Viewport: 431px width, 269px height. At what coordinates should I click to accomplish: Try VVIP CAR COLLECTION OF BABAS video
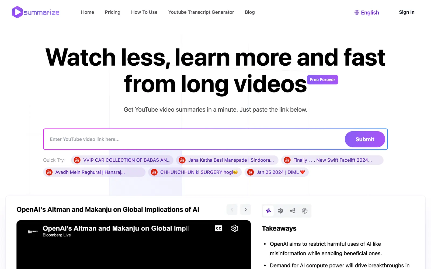click(x=122, y=160)
